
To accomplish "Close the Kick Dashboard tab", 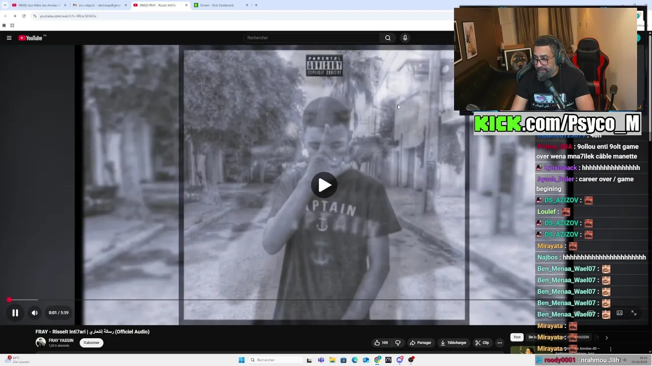I will (247, 5).
